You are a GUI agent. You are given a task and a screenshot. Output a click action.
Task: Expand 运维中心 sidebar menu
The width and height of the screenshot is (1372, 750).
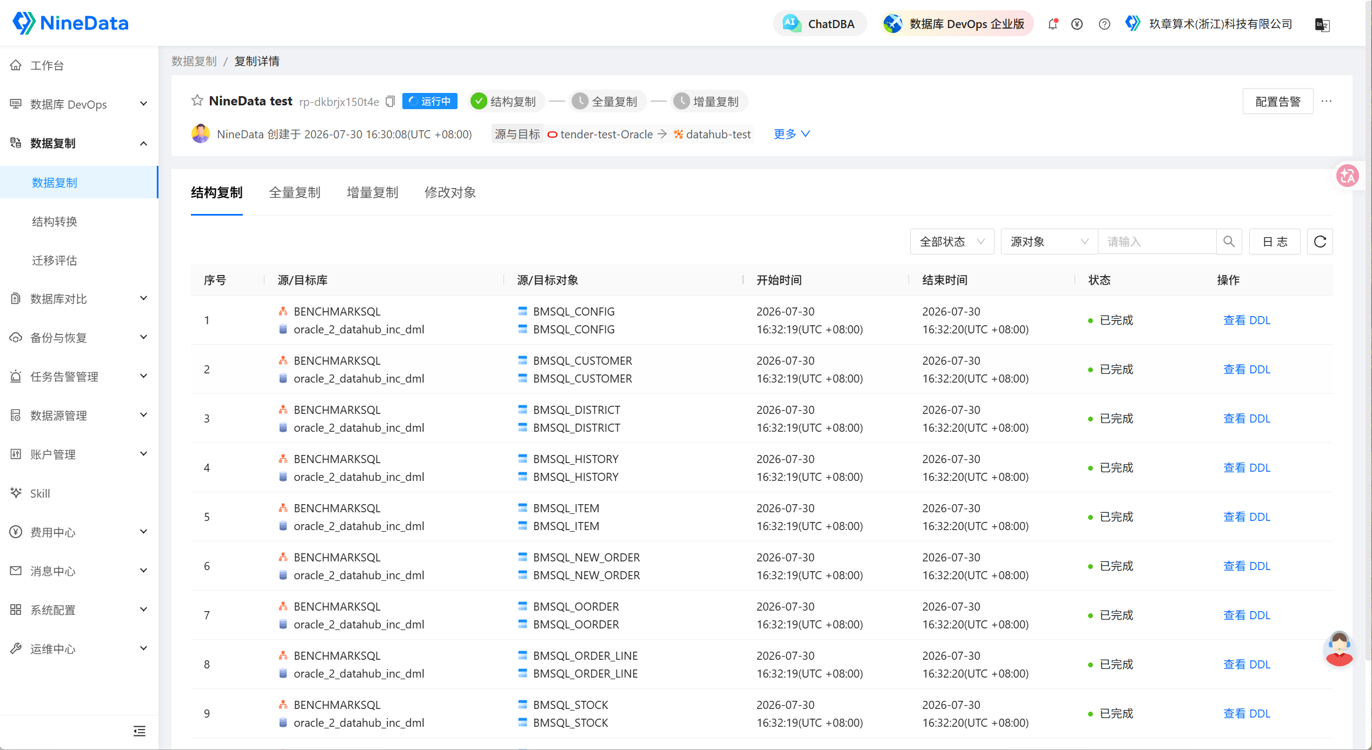coord(79,649)
